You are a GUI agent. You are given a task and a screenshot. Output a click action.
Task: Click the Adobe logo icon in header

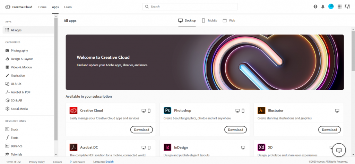347,7
